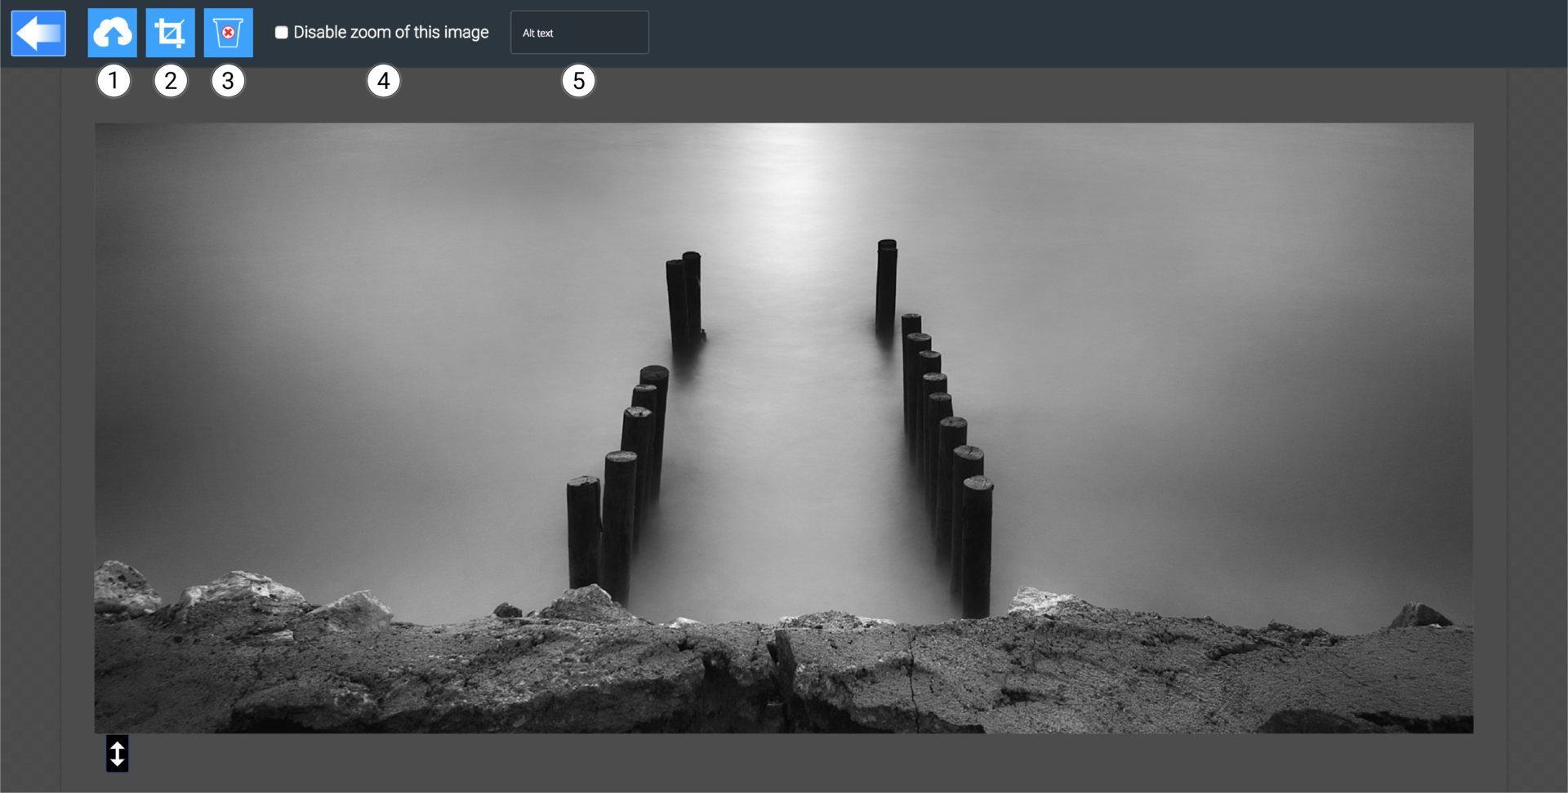Click inside the Alt text field
Screen dimensions: 1568x793
(x=579, y=32)
